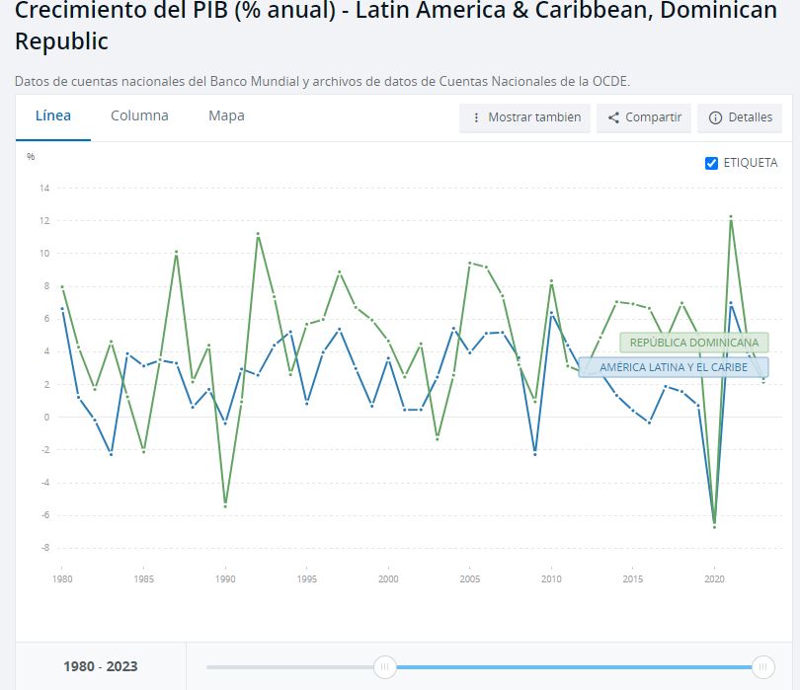Click the blue slider track between handles
This screenshot has width=800, height=690.
(x=573, y=667)
